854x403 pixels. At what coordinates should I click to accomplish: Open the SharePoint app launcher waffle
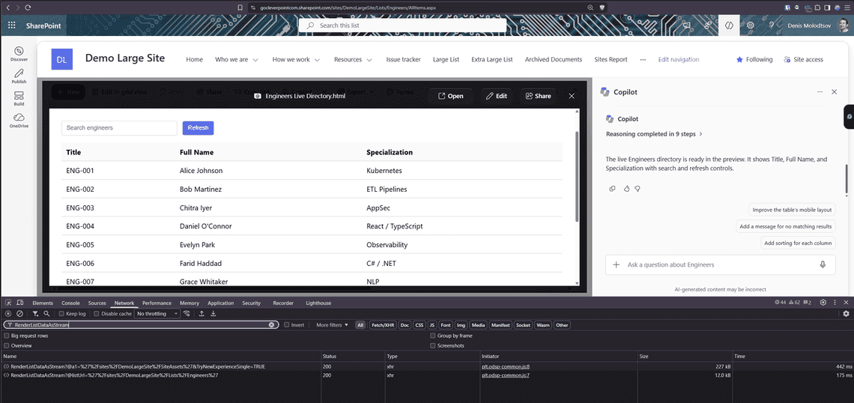(11, 25)
